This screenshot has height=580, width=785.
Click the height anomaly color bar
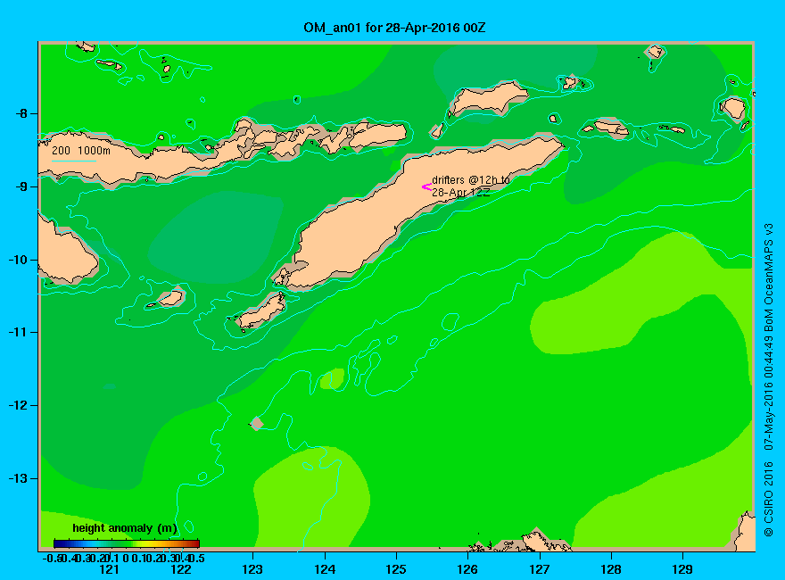[x=127, y=543]
